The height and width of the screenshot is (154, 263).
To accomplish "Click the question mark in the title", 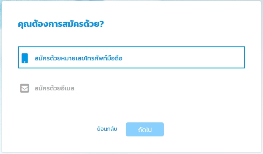I will 102,24.
